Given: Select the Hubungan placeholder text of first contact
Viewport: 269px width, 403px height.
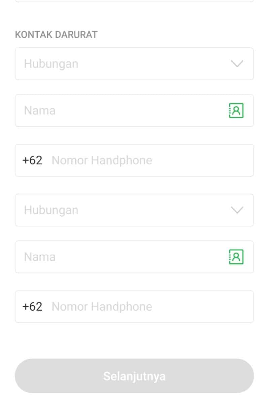Looking at the screenshot, I should point(51,64).
